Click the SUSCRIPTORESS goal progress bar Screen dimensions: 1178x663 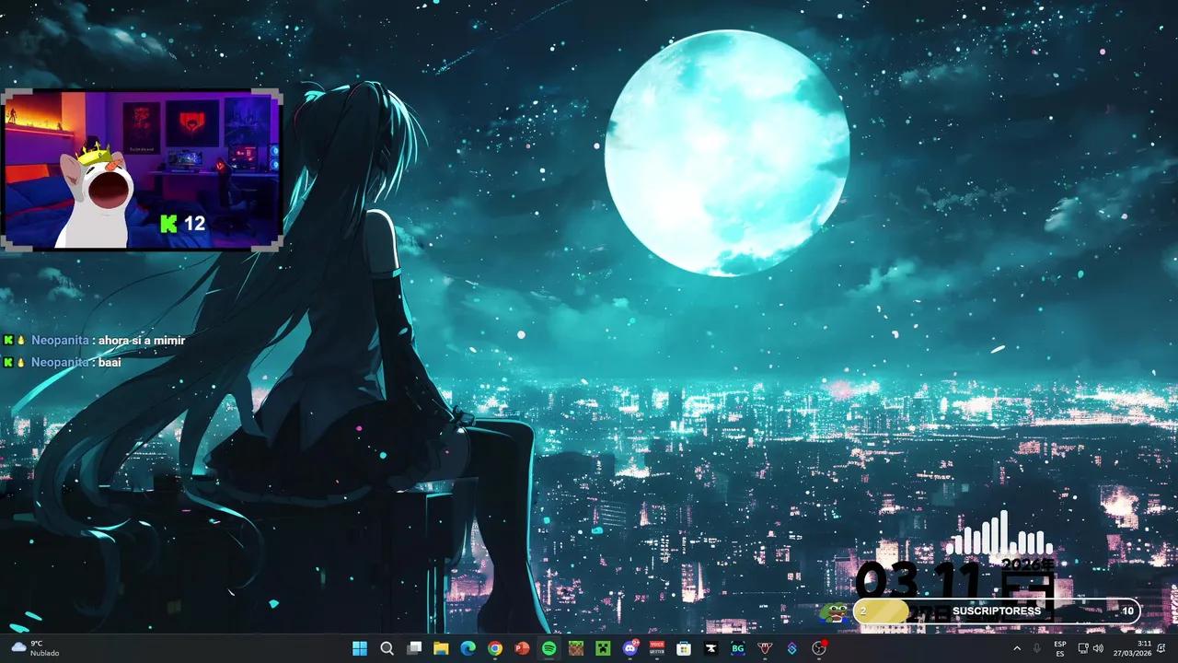(997, 611)
